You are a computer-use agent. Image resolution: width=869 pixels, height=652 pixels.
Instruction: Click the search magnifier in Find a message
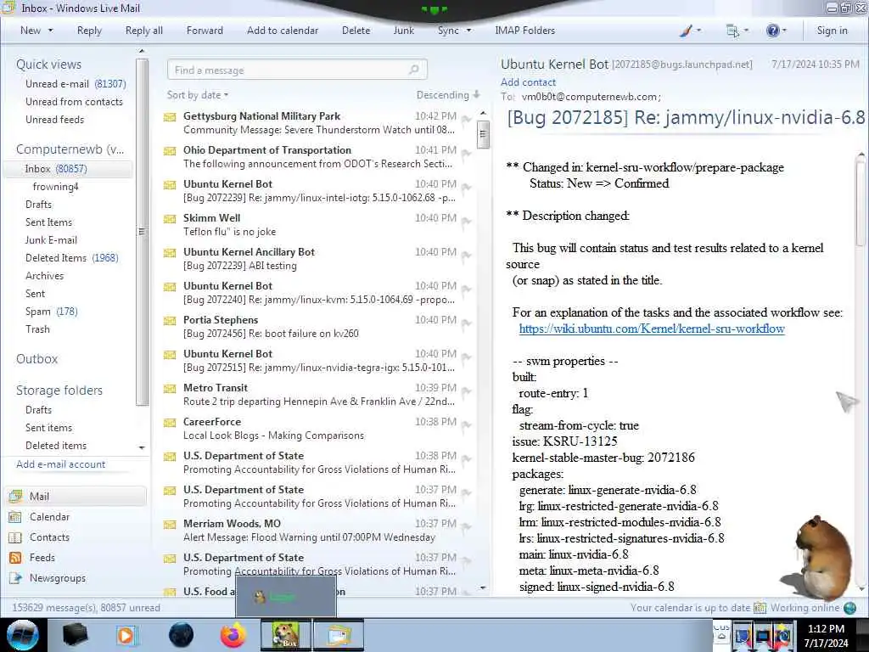click(414, 70)
